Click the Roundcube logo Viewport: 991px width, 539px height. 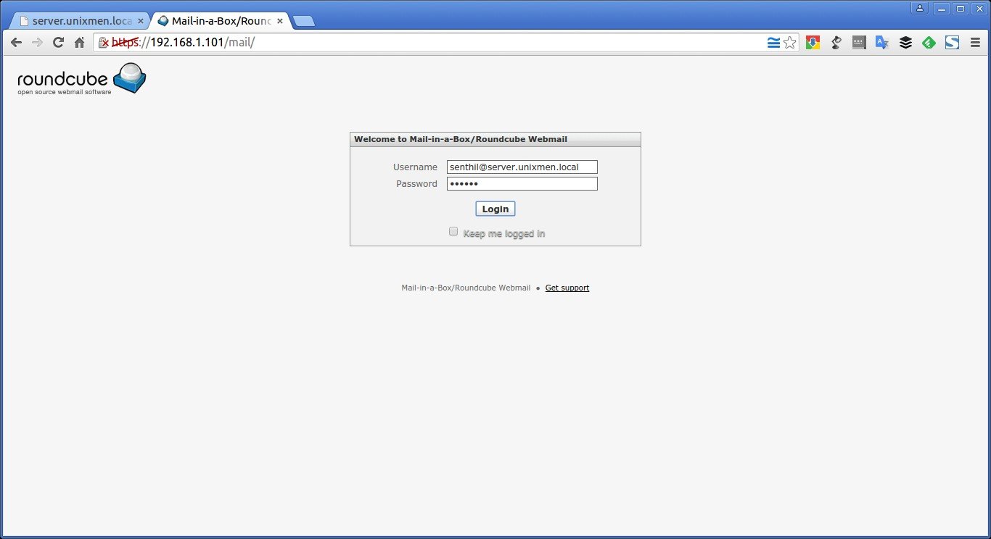(x=82, y=80)
